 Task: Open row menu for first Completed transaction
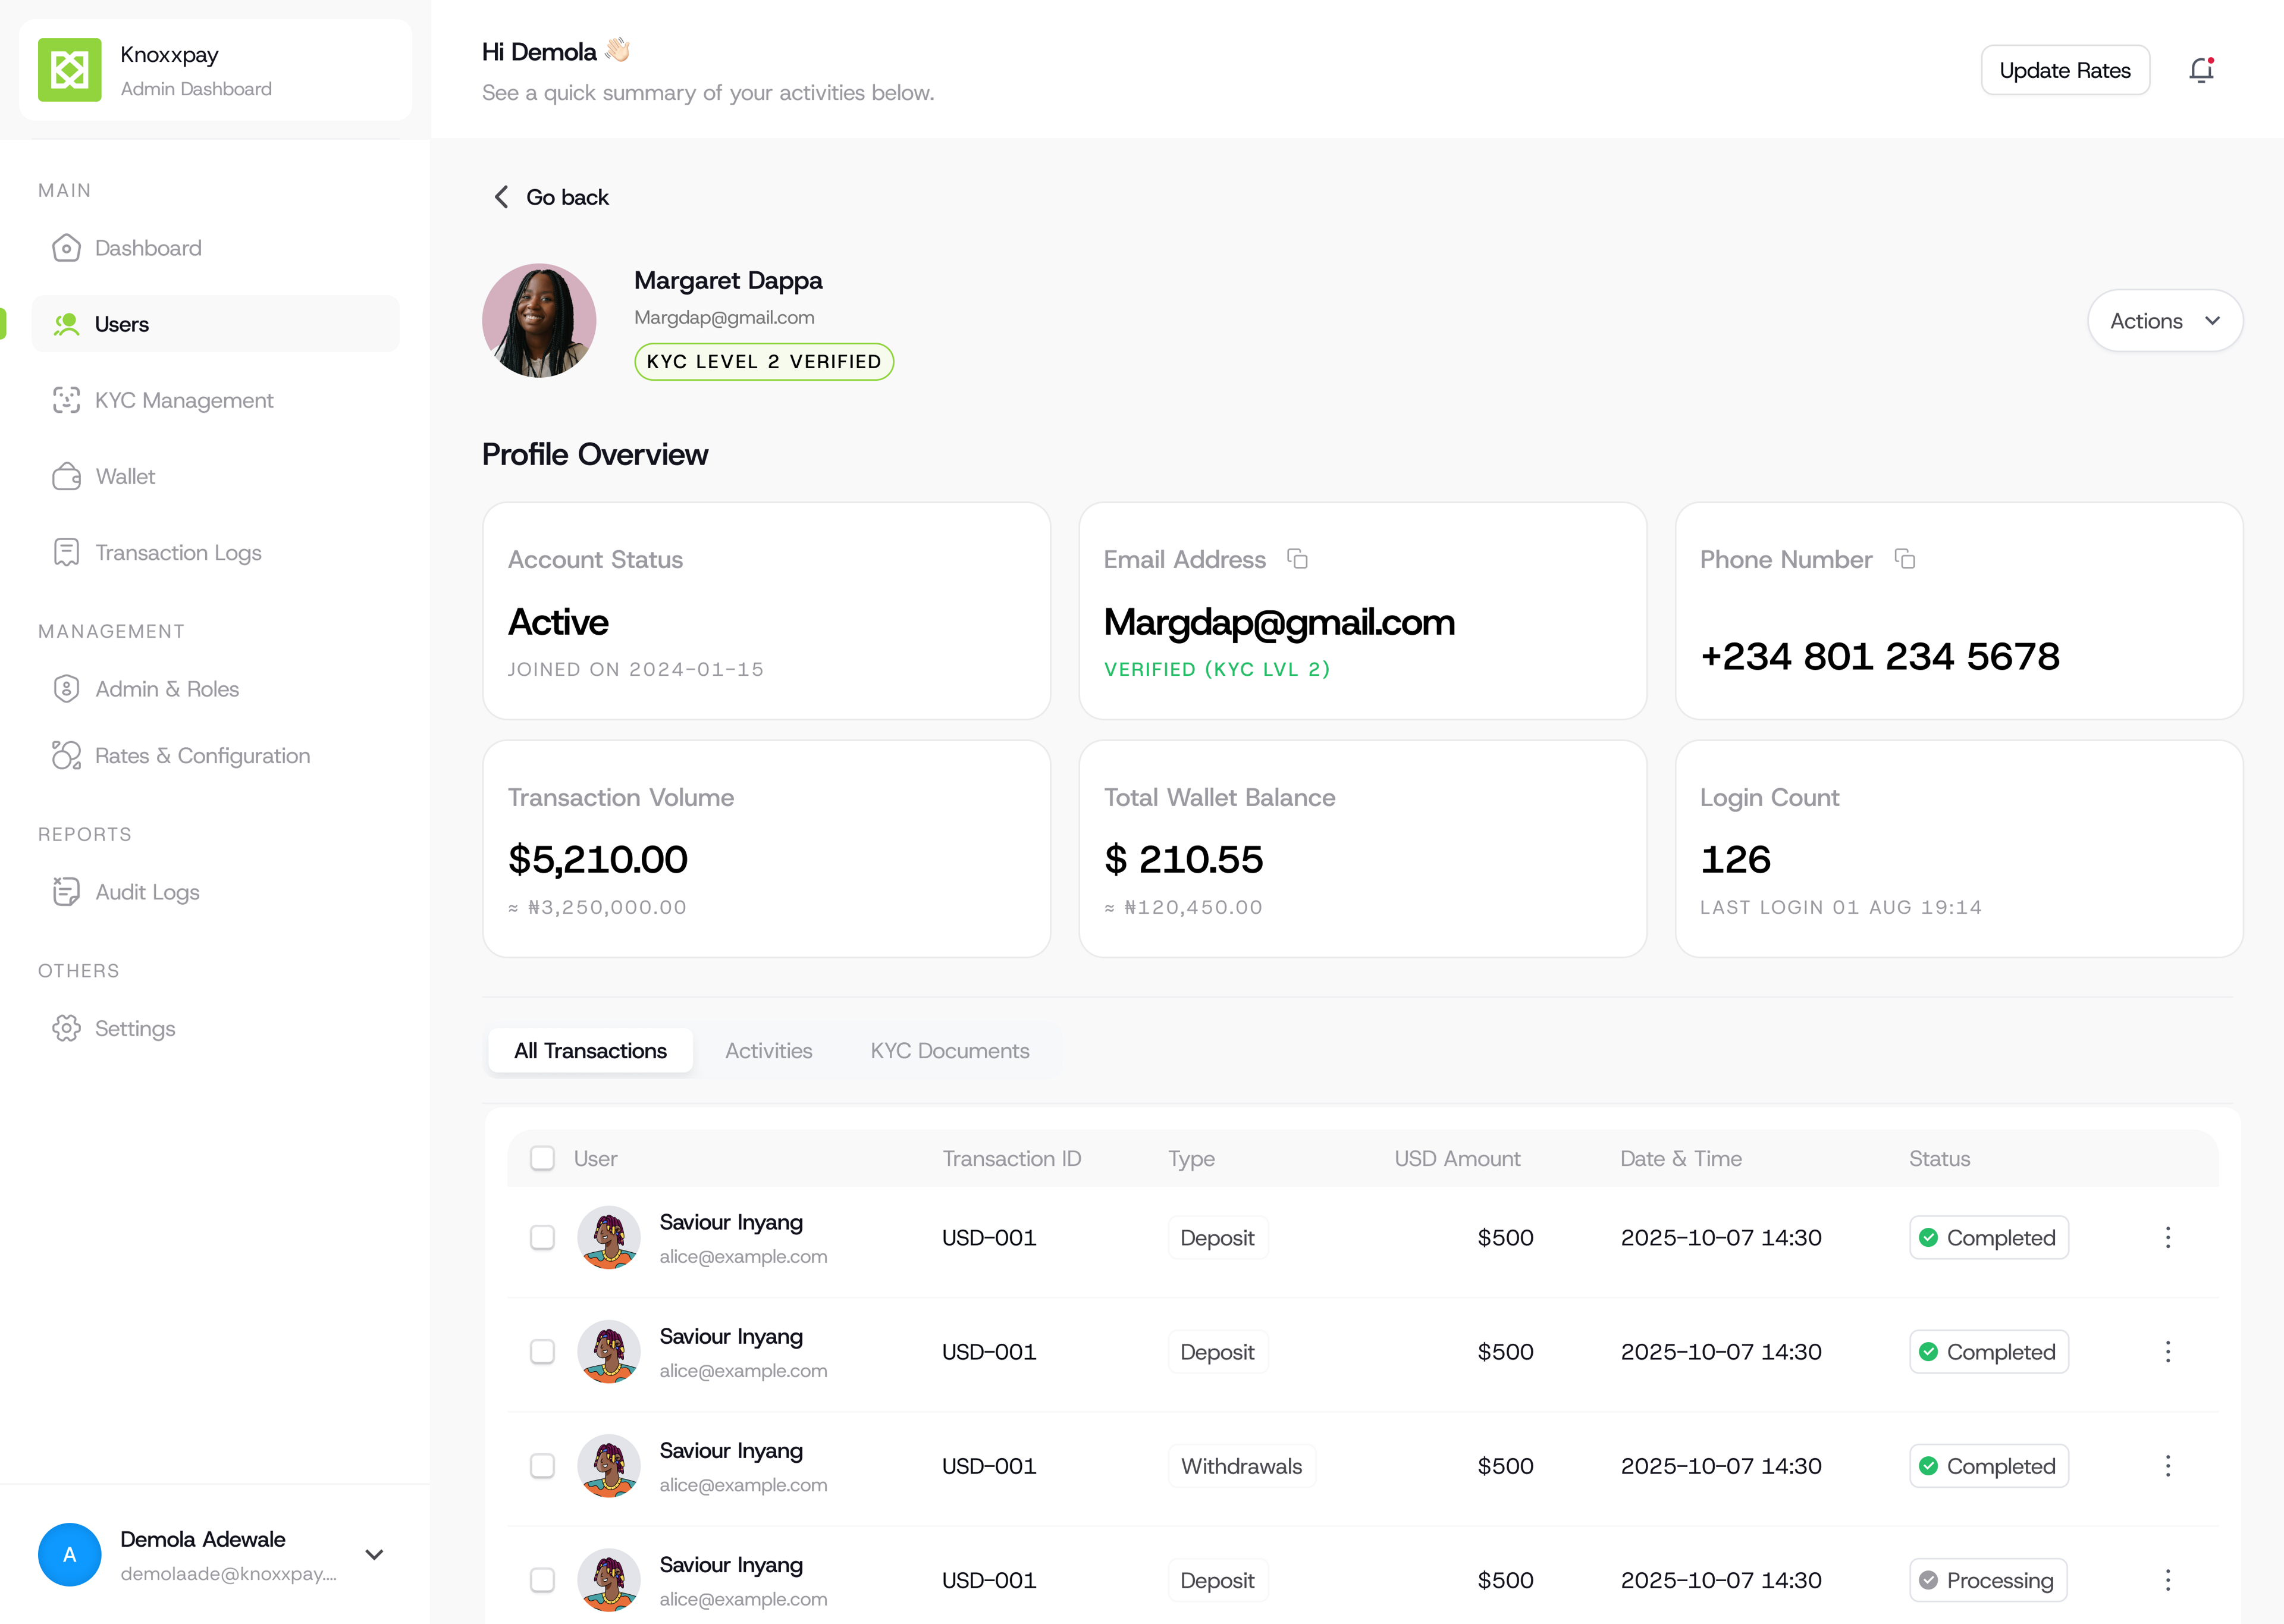point(2167,1238)
